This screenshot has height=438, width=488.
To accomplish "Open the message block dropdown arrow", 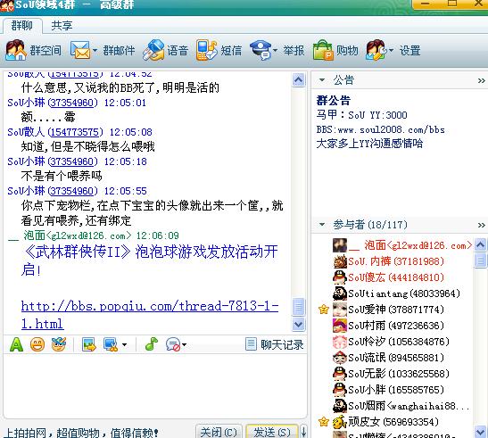I will point(185,344).
